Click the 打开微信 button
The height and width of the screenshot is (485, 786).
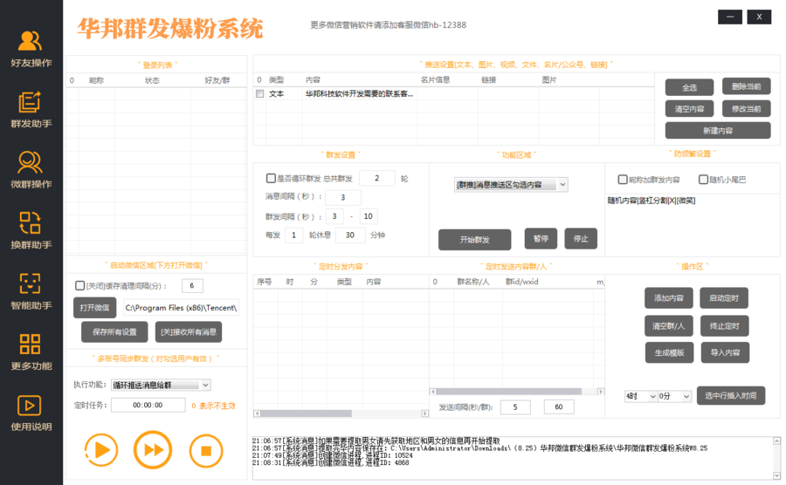(x=94, y=307)
